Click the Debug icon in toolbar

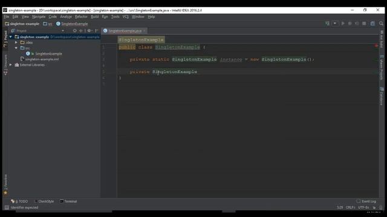350,24
